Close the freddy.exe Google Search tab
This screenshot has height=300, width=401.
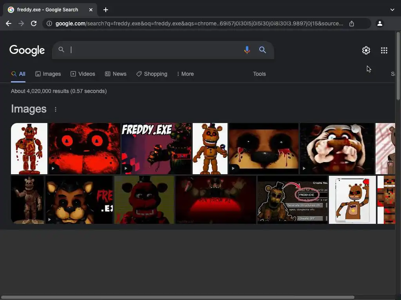point(91,10)
